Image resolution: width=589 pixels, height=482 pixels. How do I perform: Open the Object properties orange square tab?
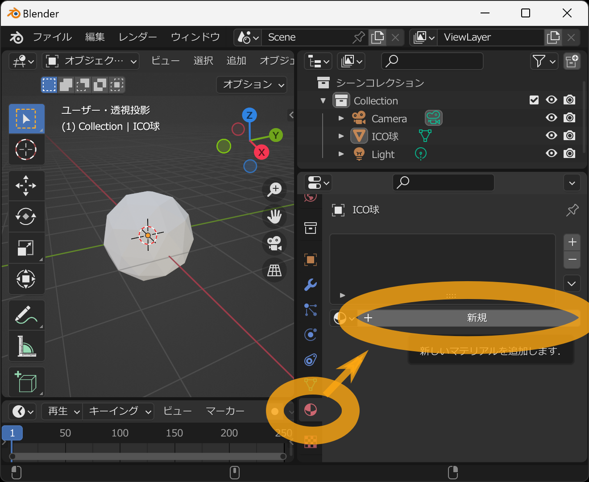pos(311,259)
